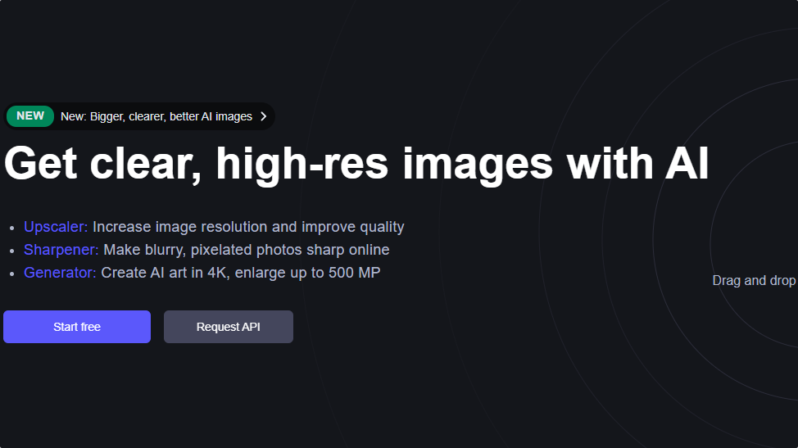Click 'Create AI art in 4K' text
The height and width of the screenshot is (448, 798).
tap(164, 273)
